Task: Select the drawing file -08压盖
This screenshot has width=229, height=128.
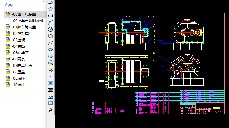Action: pos(18,72)
